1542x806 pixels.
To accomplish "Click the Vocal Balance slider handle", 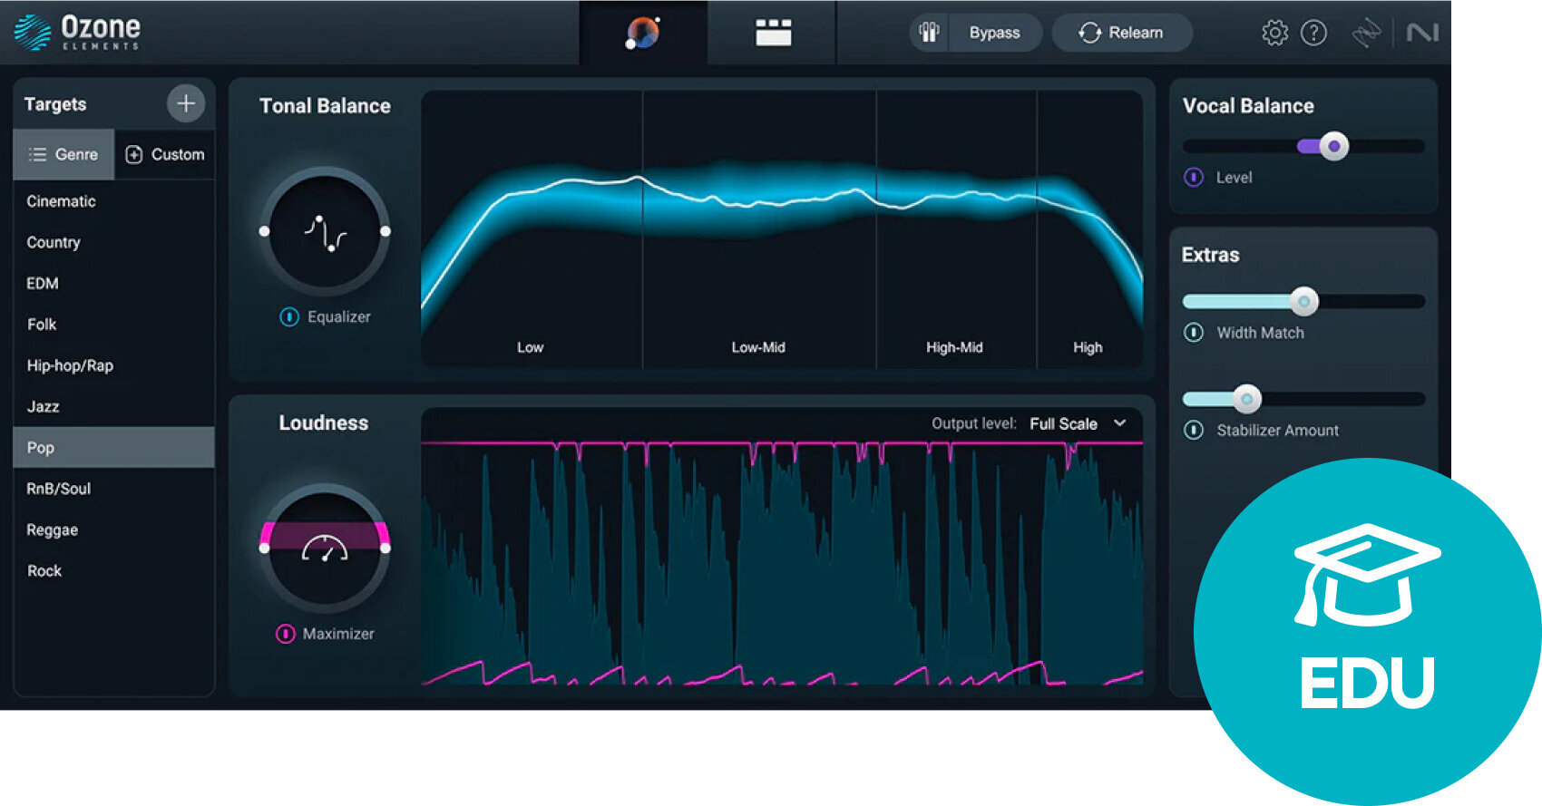I will (x=1334, y=146).
